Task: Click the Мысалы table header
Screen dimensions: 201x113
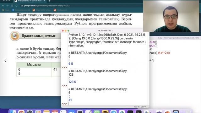Action: (x=34, y=65)
